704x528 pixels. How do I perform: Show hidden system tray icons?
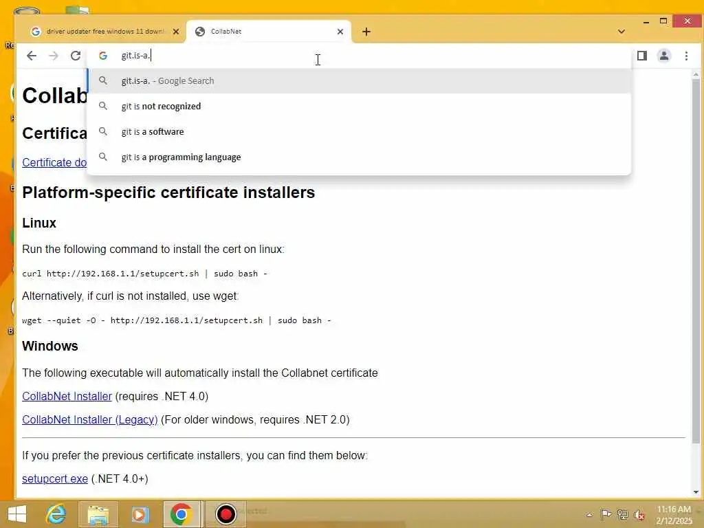(589, 515)
